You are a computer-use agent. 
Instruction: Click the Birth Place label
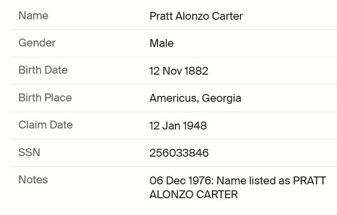45,97
